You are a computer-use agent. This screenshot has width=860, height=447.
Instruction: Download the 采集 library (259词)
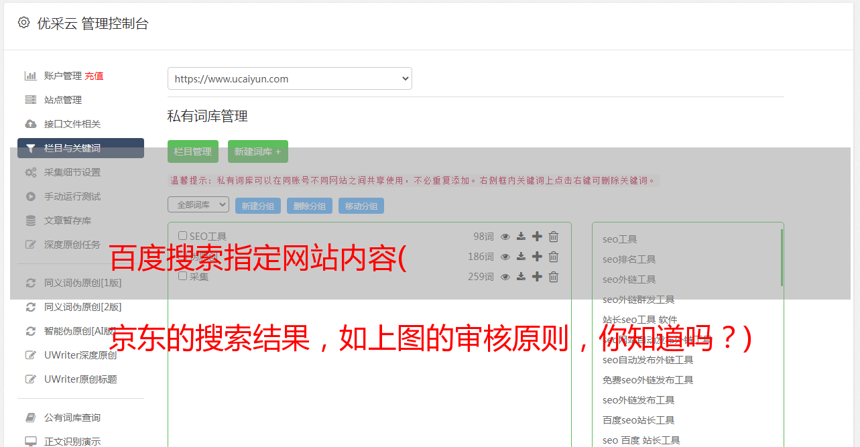[521, 277]
